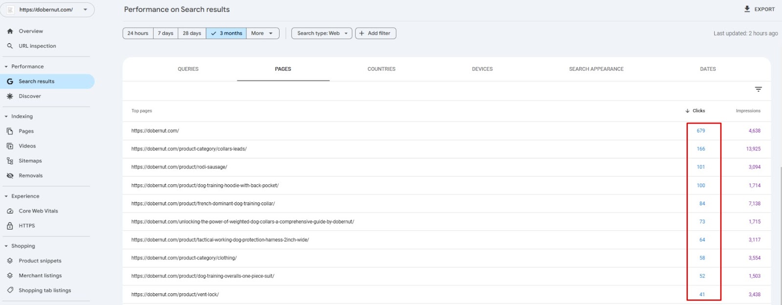
Task: Select the 7 days date range
Action: tap(166, 33)
